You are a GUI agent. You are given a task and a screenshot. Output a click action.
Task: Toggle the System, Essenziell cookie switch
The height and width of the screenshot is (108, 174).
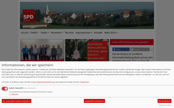[x=5, y=88]
